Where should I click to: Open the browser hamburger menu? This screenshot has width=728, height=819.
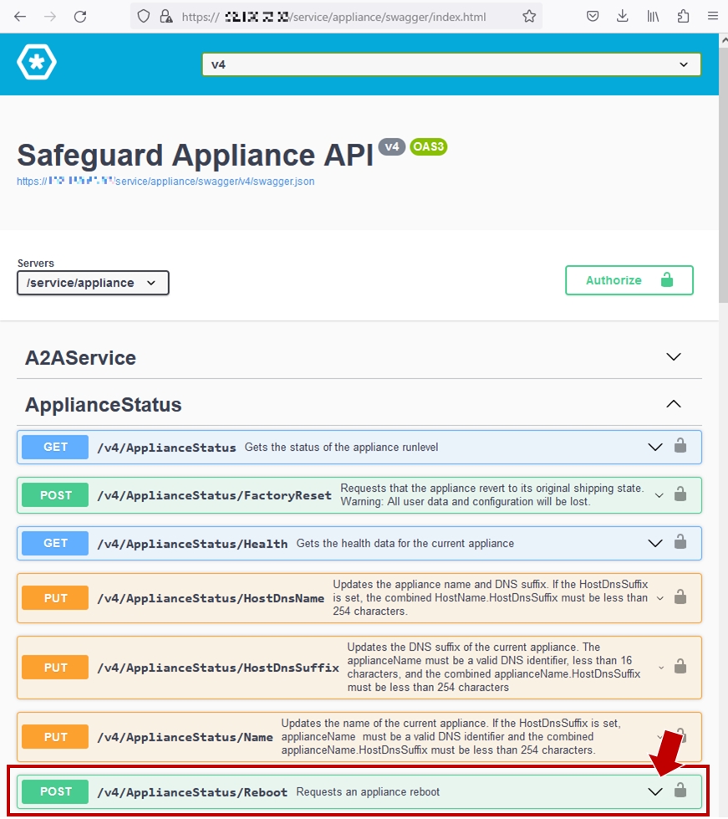pyautogui.click(x=713, y=17)
